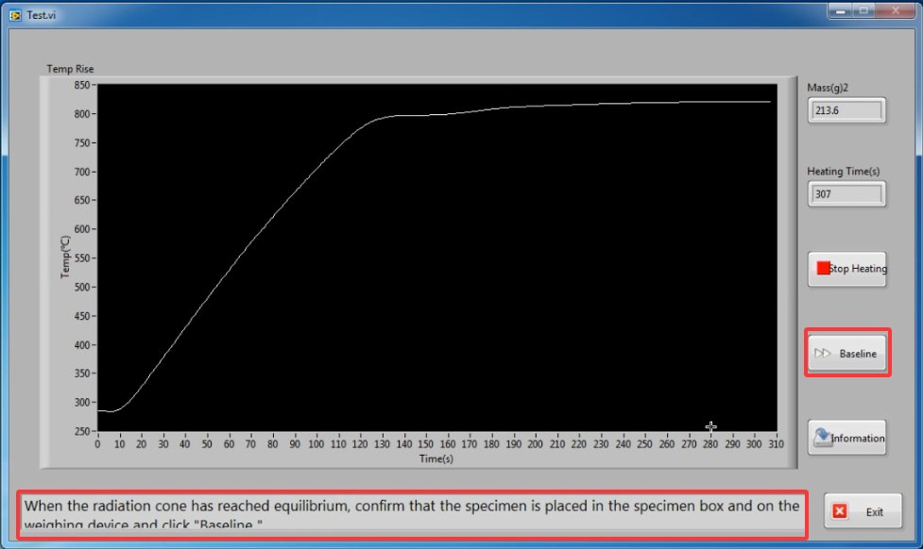Click the 0 tick on time axis

(x=97, y=443)
